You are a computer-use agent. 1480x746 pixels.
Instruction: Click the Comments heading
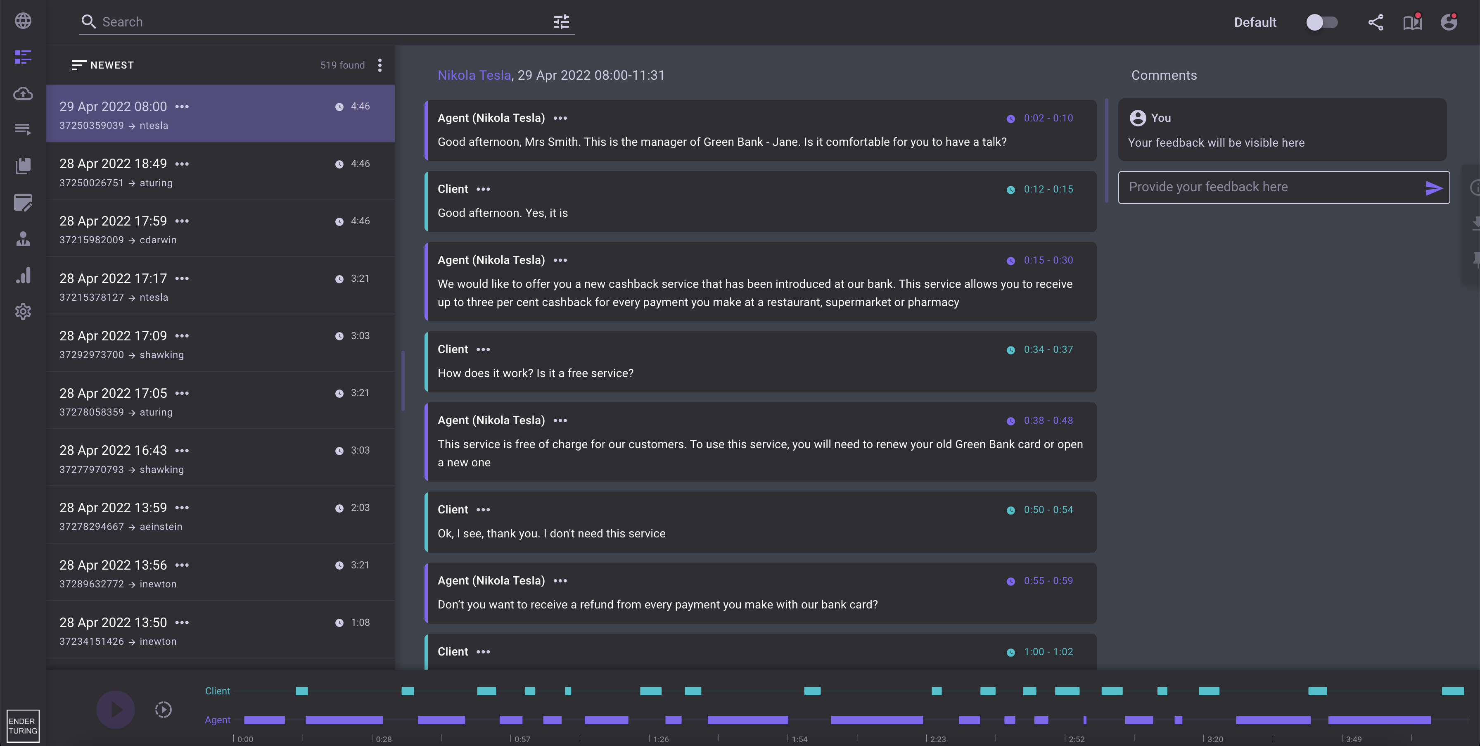tap(1164, 75)
